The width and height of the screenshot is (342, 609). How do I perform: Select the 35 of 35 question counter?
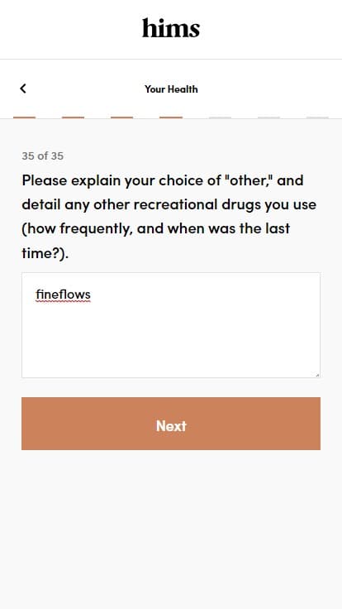point(43,156)
